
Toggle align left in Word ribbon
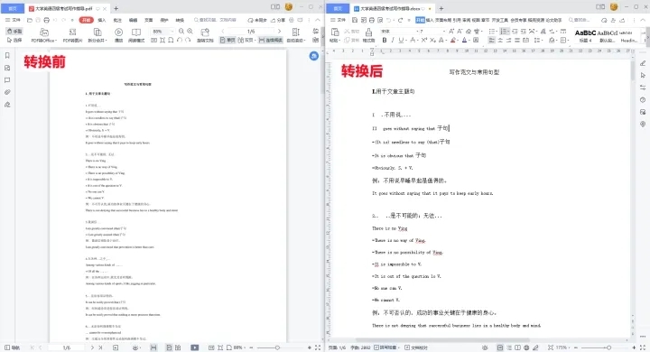coord(492,41)
